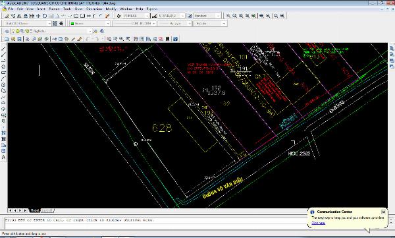
Task: Select the Line tool in Draw toolbar
Action: click(x=3, y=49)
